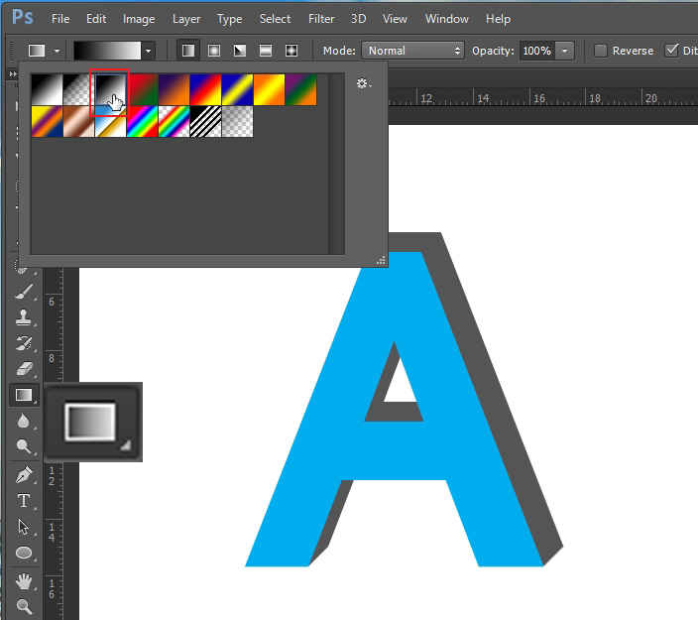This screenshot has width=698, height=620.
Task: Click the gradient preview bar to edit
Action: tap(107, 51)
